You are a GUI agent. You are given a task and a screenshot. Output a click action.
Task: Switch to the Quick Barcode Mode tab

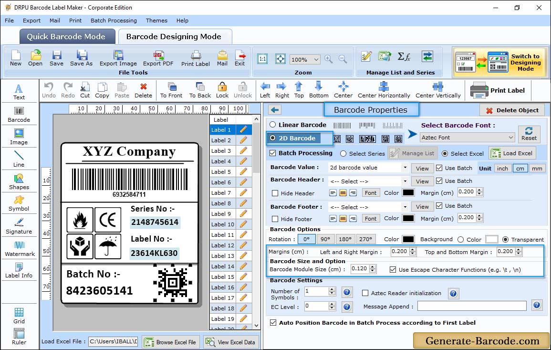(67, 37)
